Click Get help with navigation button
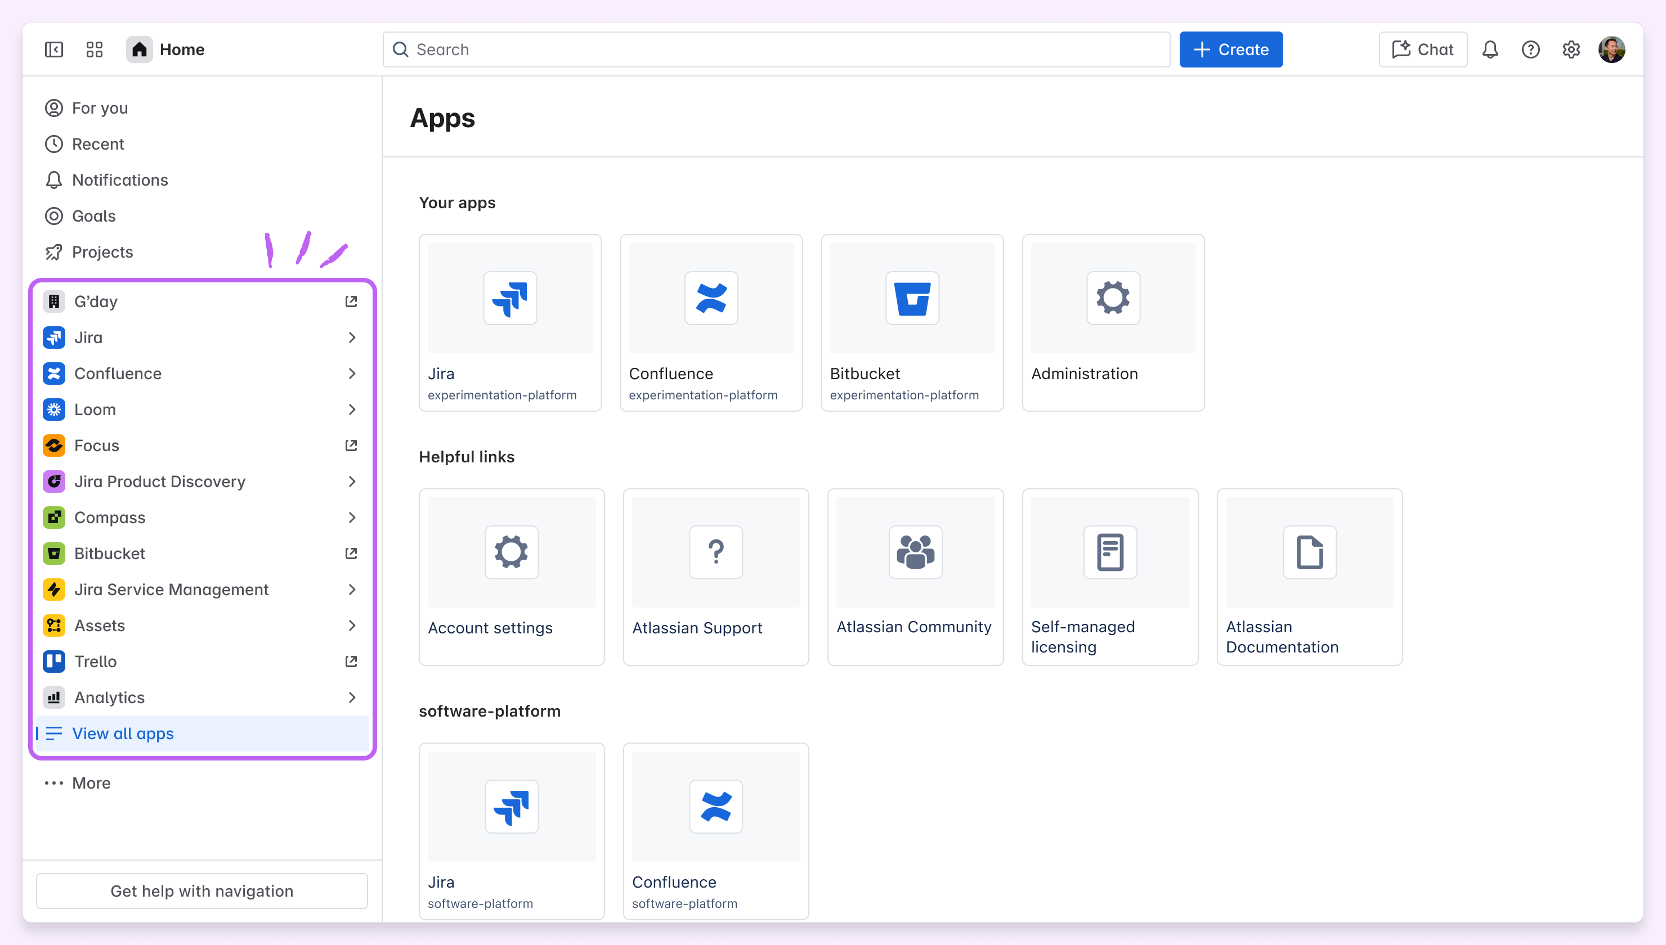 click(x=201, y=890)
